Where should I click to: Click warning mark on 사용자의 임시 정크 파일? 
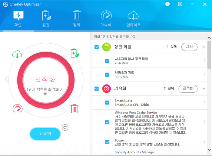pyautogui.click(x=204, y=61)
